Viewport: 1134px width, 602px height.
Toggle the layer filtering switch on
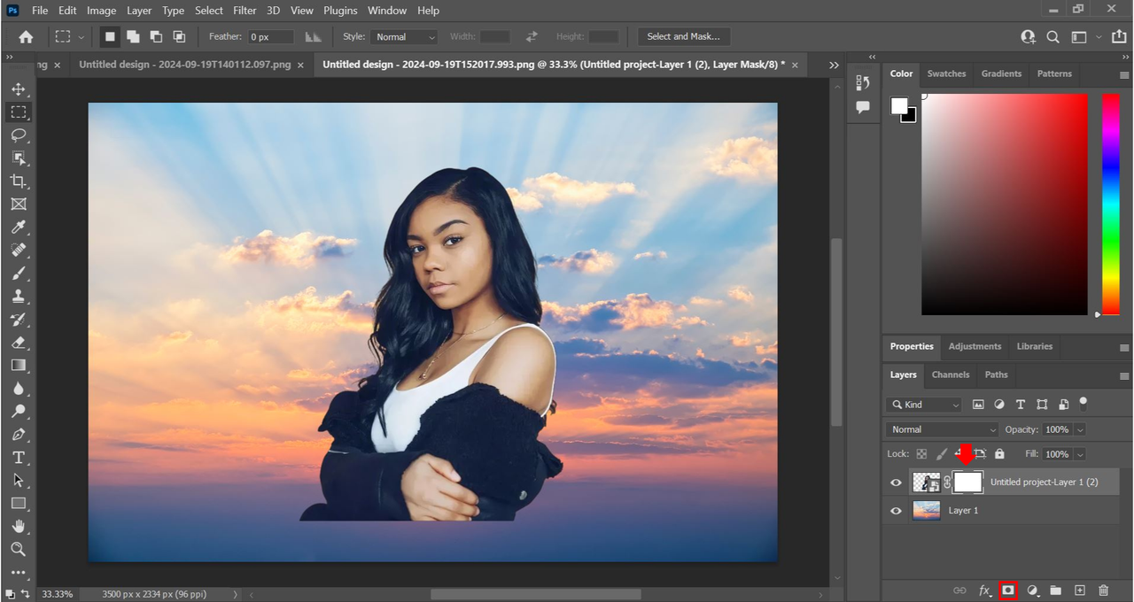click(x=1083, y=404)
